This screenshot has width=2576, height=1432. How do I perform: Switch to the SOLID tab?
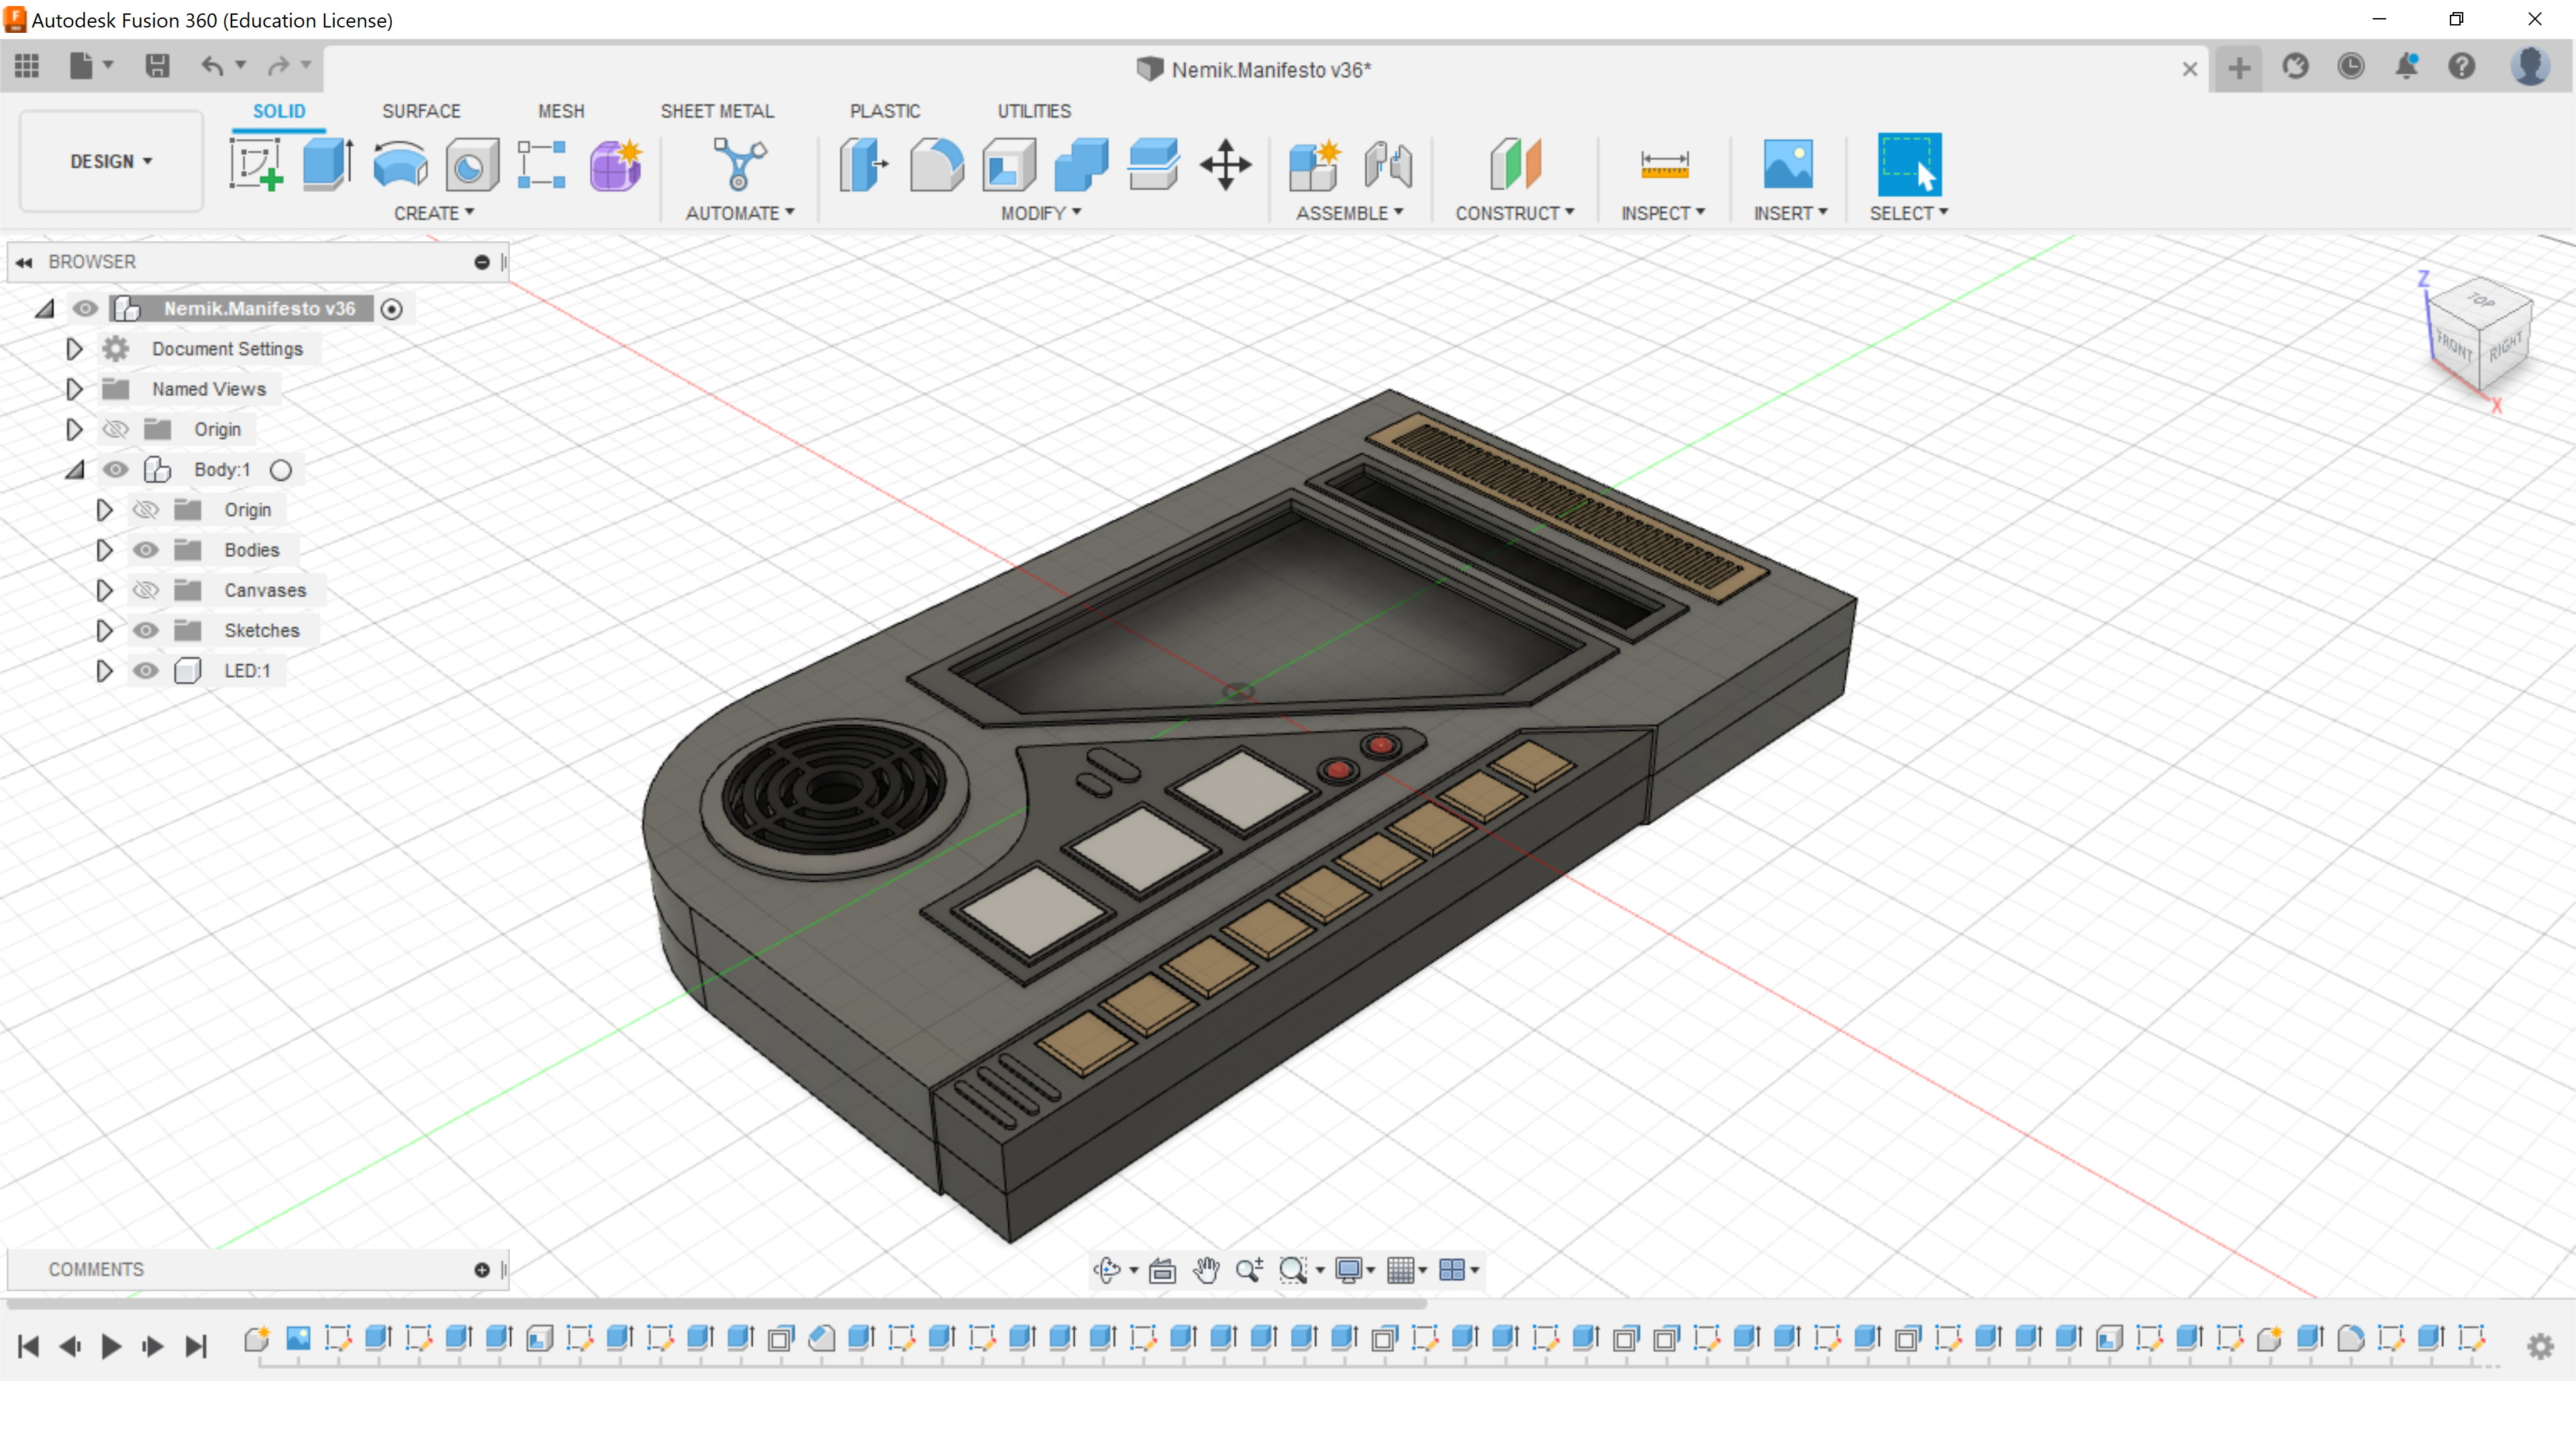pyautogui.click(x=279, y=111)
